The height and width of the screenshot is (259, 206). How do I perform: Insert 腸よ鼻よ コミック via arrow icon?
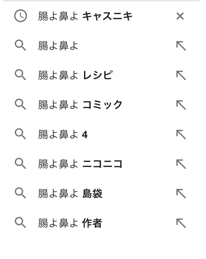pyautogui.click(x=181, y=105)
